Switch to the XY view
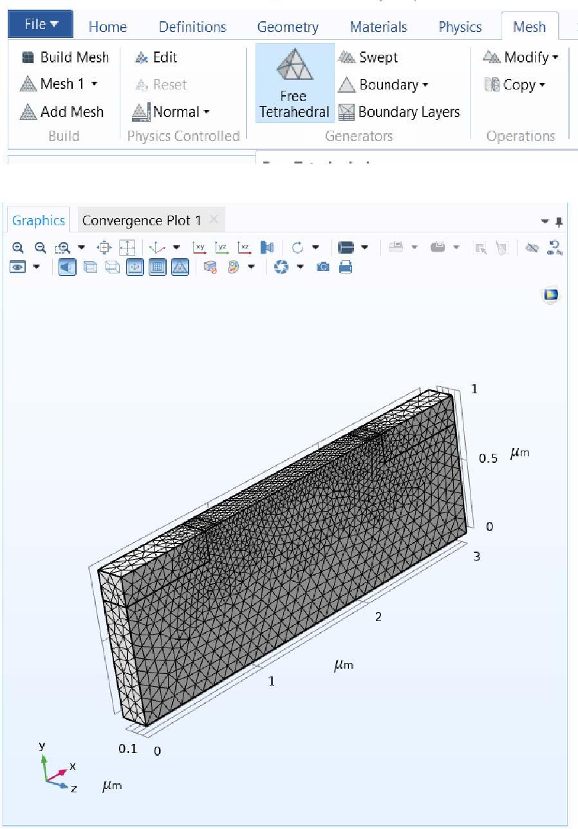The height and width of the screenshot is (829, 578). coord(200,248)
